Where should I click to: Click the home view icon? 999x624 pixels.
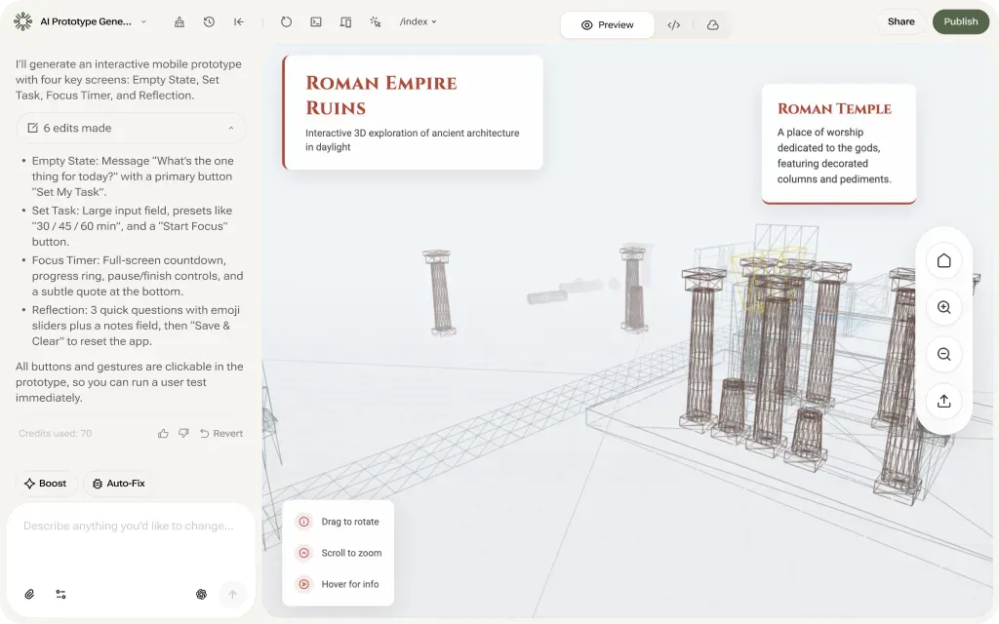coord(943,260)
